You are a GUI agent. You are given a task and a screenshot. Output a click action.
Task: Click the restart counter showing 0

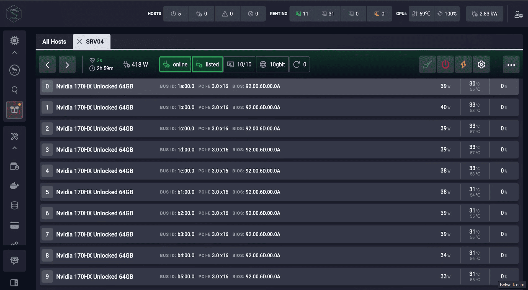[x=300, y=64]
